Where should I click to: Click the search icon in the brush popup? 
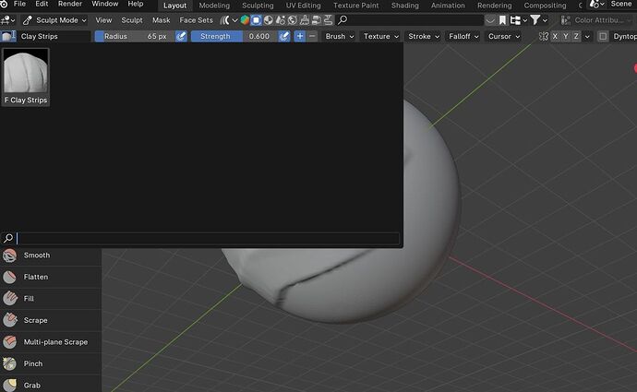[8, 238]
